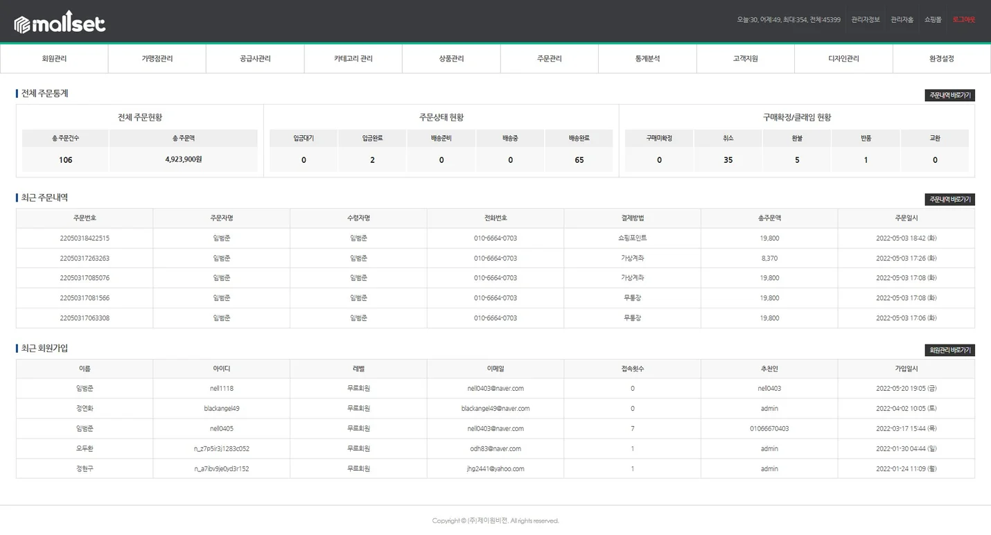Click referrer value 01066670403

tap(769, 429)
